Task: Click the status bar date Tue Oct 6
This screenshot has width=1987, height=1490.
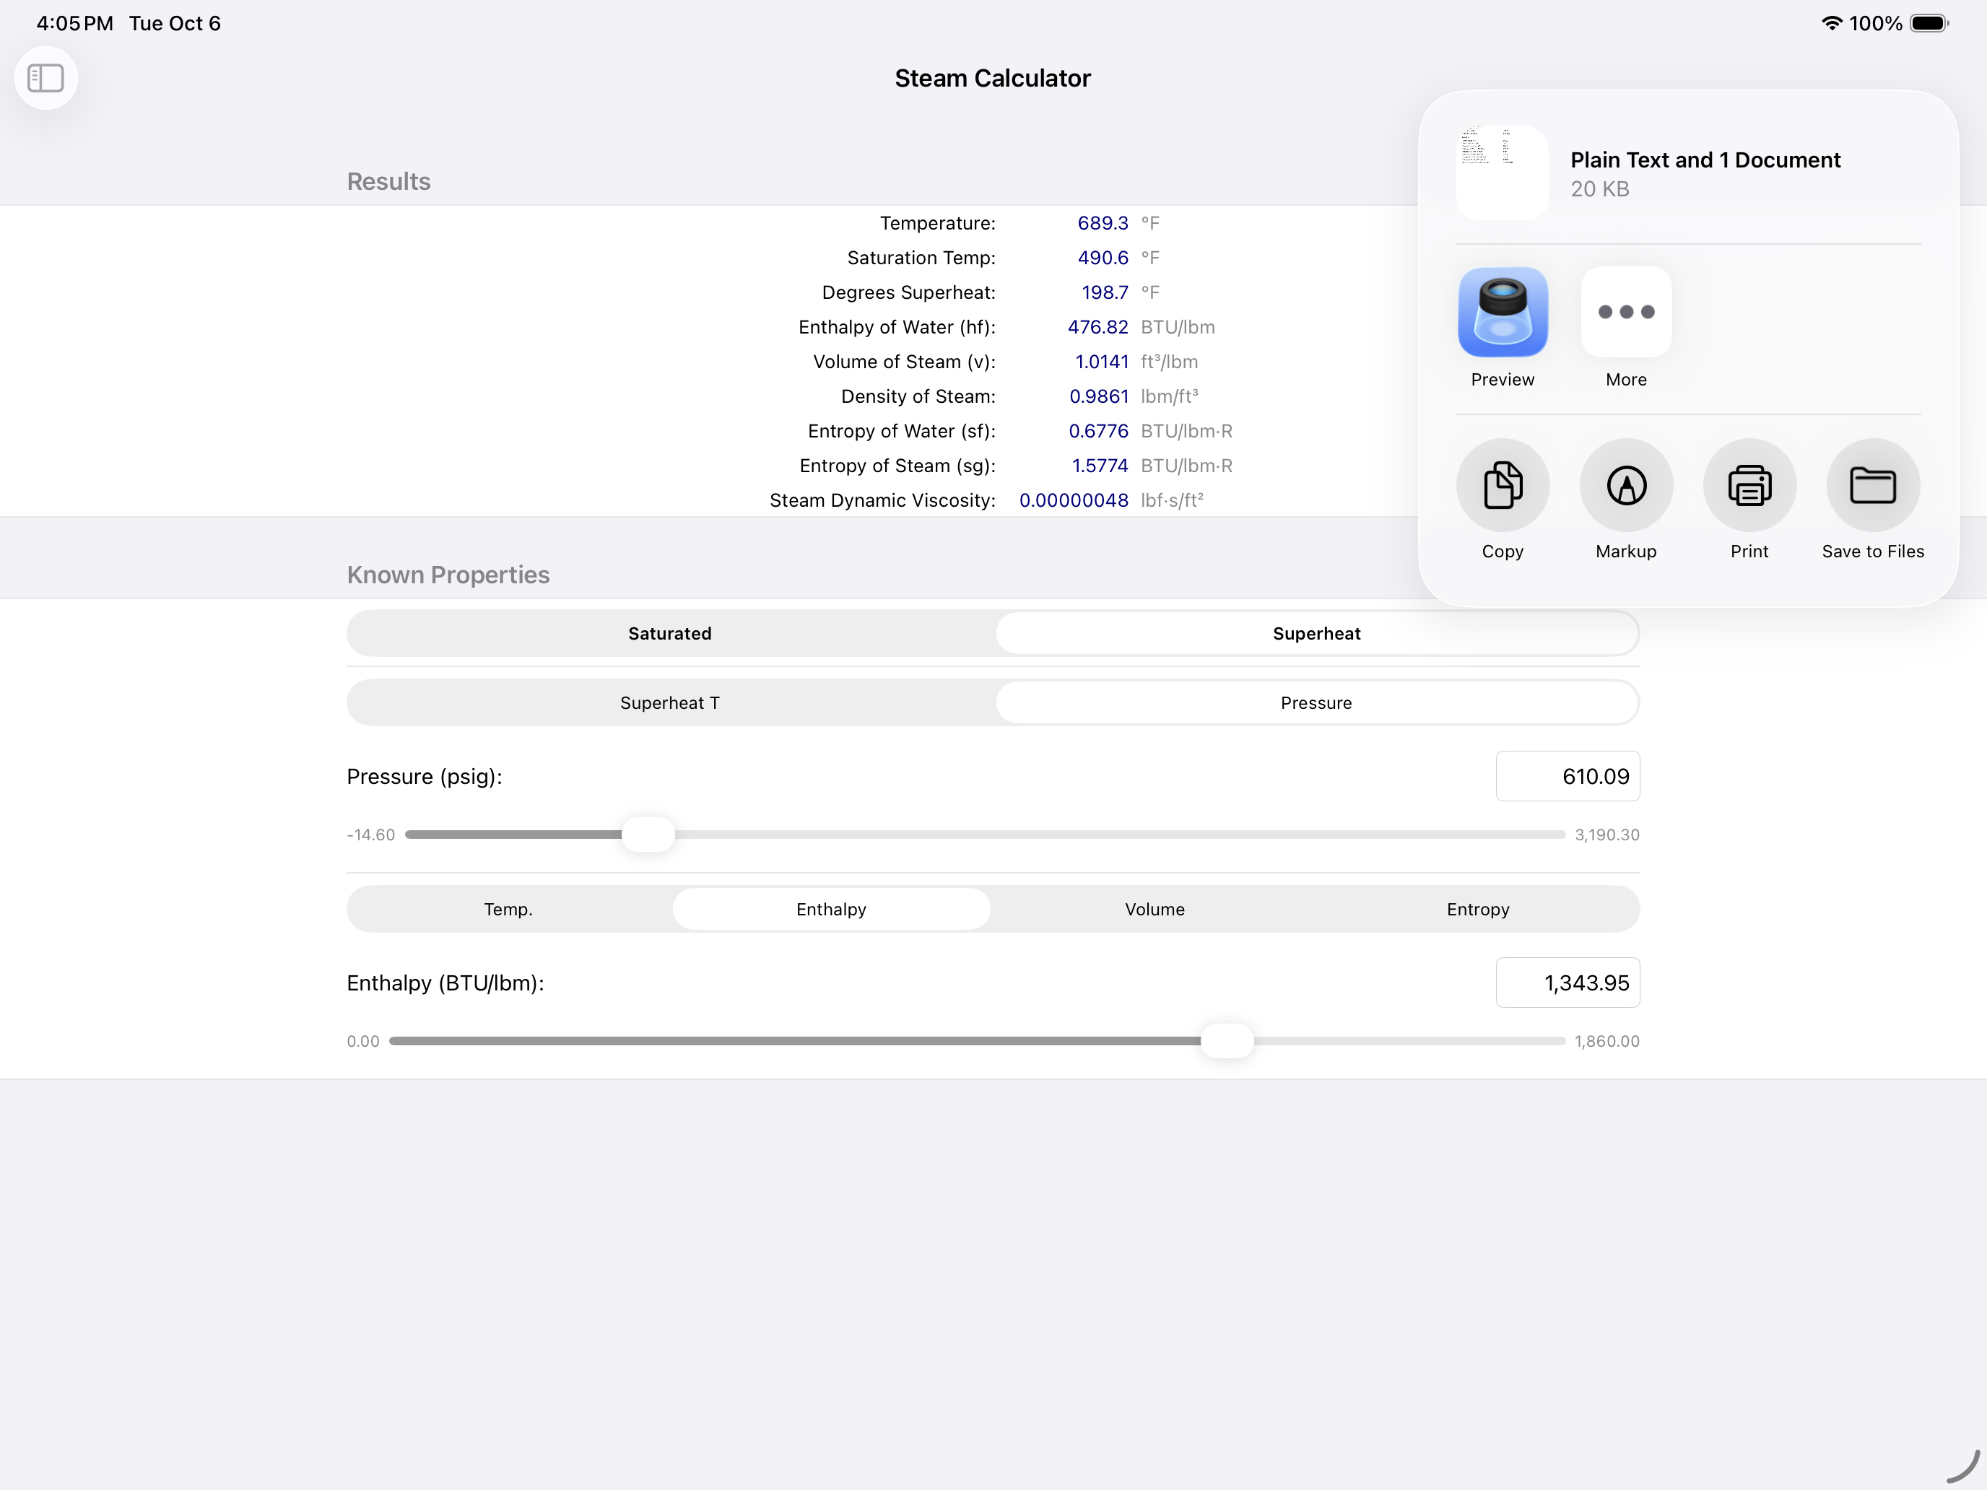Action: 175,23
